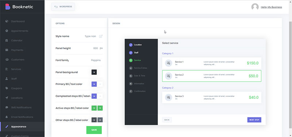This screenshot has height=137, width=292.
Task: Click the Calendar icon in the sidebar
Action: [7, 40]
